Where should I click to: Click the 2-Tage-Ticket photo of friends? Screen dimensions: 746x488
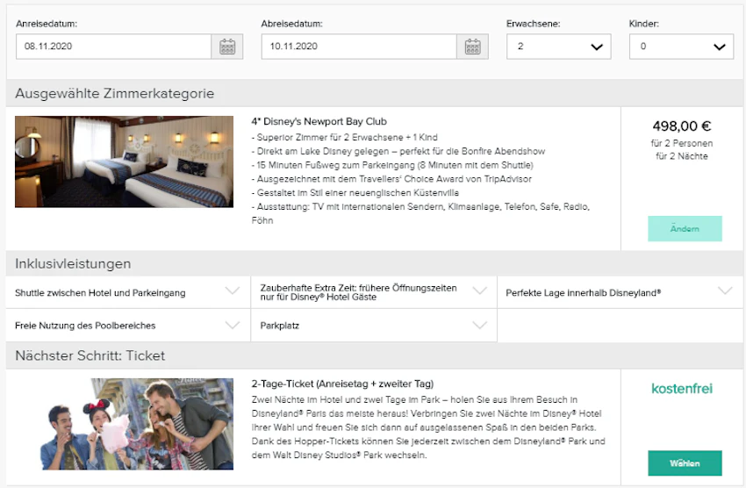[x=137, y=424]
